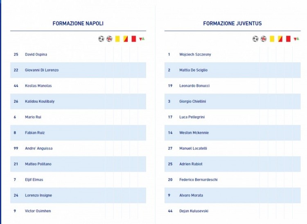Click the Napoli goals soccer ball icon
Screen dimensions: 307x224
(x=101, y=39)
